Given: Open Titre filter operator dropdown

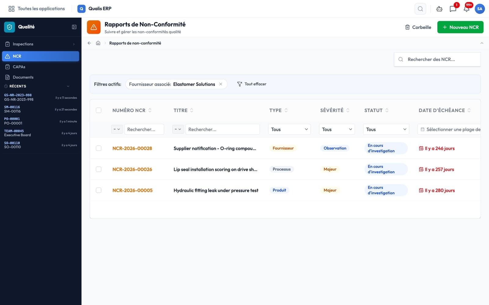Looking at the screenshot, I should tap(178, 129).
